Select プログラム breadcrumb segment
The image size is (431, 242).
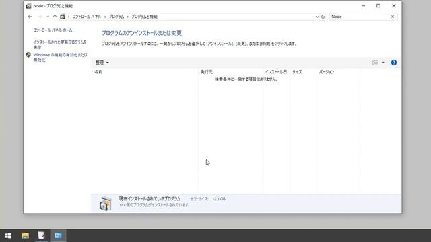(117, 17)
